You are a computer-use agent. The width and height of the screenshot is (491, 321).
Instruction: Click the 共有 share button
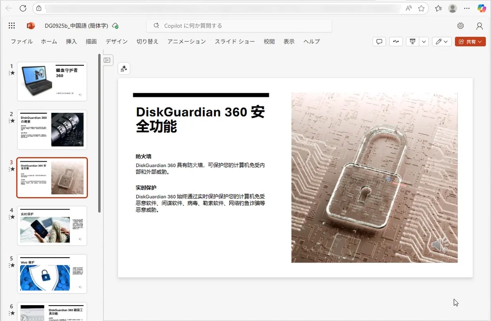click(470, 41)
